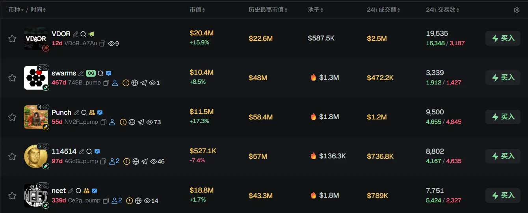
Task: Open the 币种 dropdown in the header
Action: (x=16, y=10)
